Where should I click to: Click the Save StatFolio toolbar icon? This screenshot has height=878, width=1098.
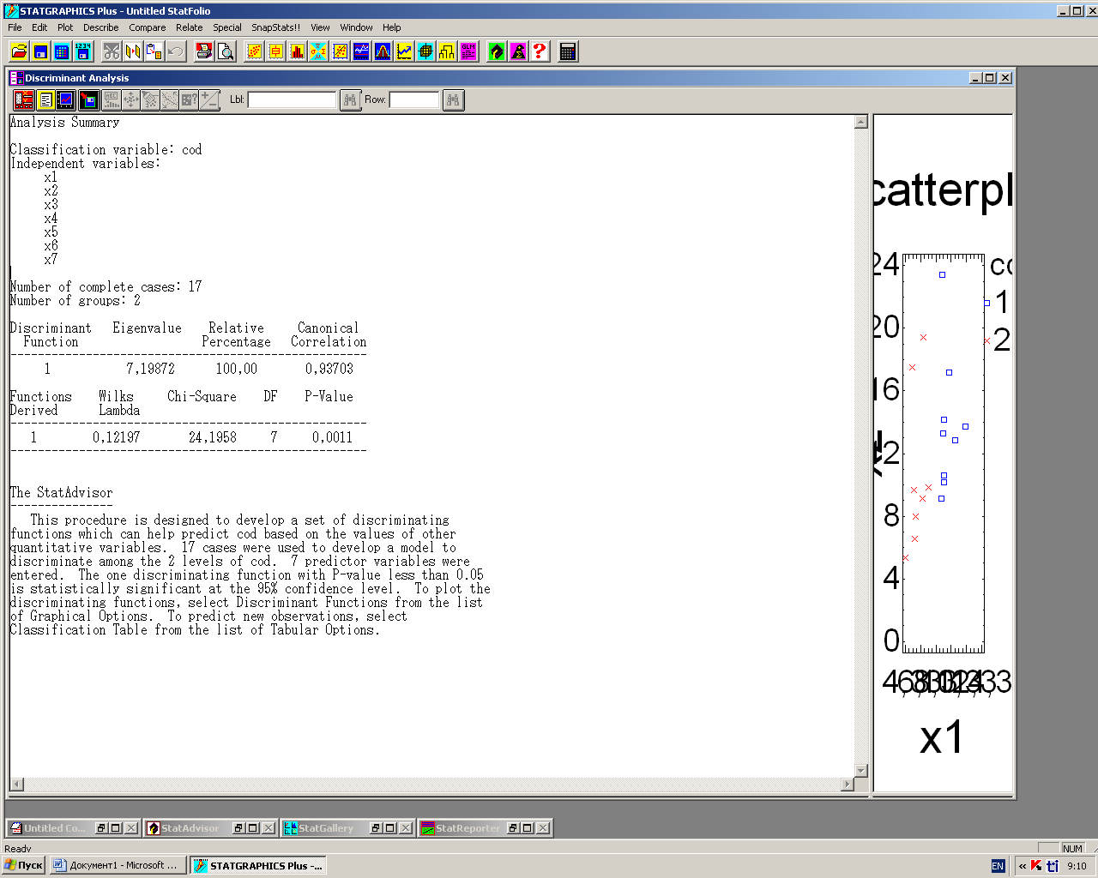(x=40, y=51)
